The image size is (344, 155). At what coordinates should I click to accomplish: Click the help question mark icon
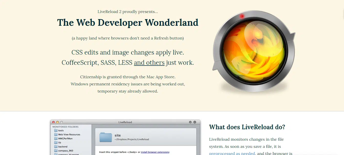pyautogui.click(x=195, y=122)
